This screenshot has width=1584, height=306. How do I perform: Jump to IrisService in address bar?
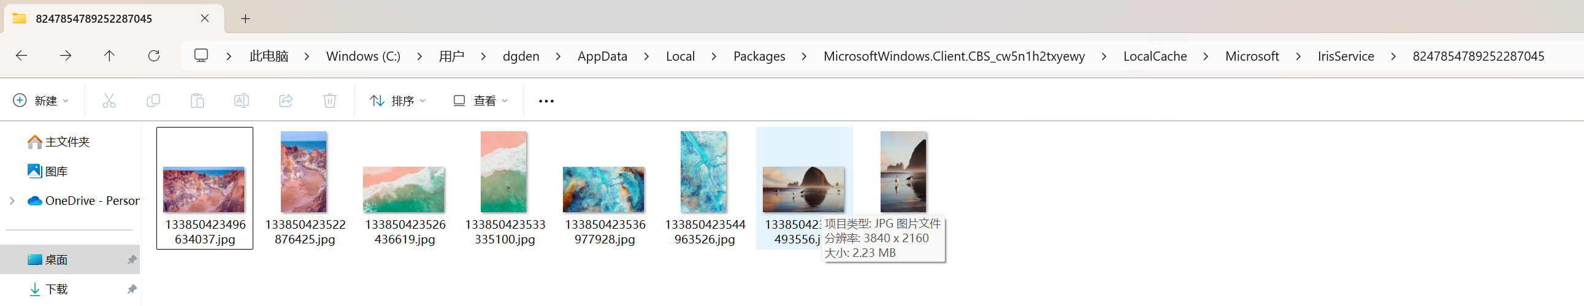pos(1345,56)
